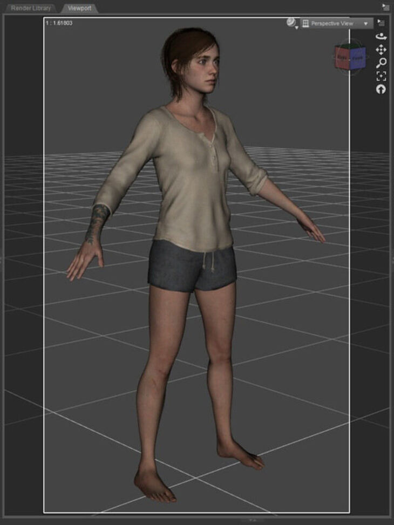Open the pane options menu in tab bar

click(x=385, y=7)
